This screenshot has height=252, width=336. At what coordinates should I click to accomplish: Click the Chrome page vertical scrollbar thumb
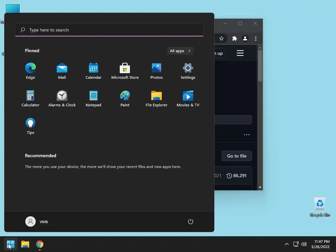coord(260,66)
